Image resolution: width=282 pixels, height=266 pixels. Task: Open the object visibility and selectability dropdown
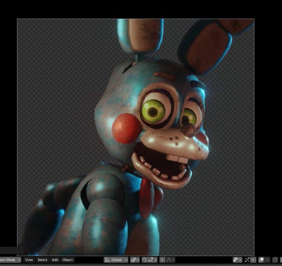[237, 260]
